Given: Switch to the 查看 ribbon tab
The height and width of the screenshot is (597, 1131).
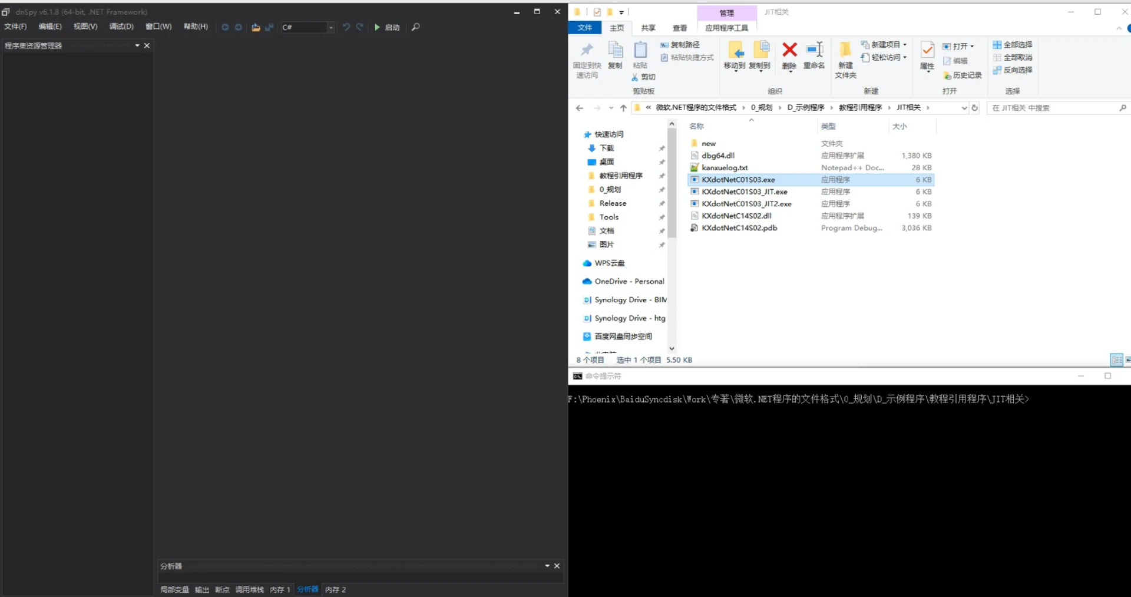Looking at the screenshot, I should pos(680,28).
